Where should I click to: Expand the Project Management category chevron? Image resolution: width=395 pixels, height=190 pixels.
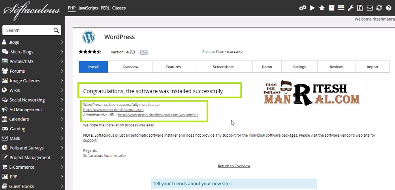pos(62,158)
